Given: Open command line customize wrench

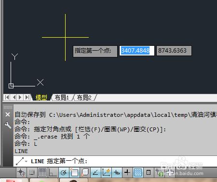Looking at the screenshot, I should click(x=8, y=125).
